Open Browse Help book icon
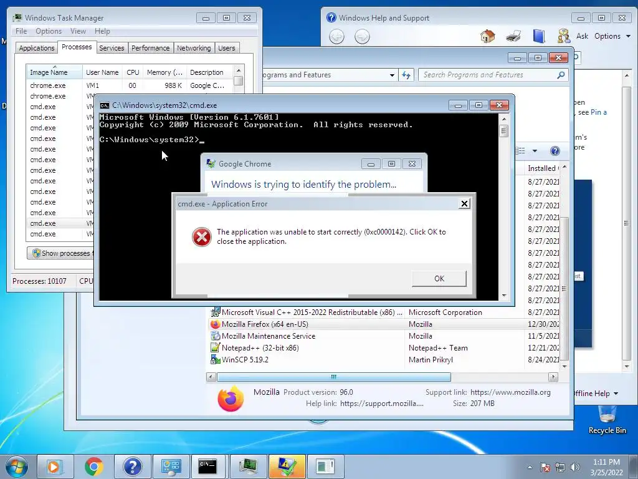 click(539, 36)
